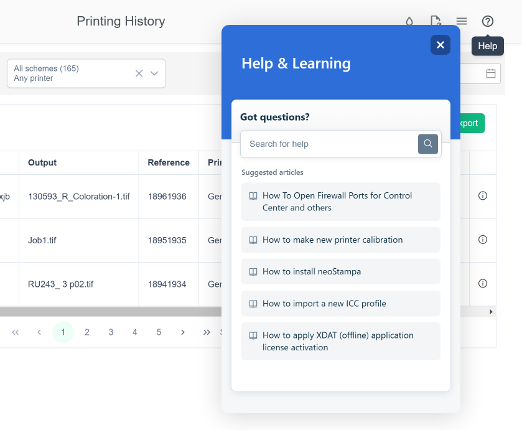Go to page 2
This screenshot has height=430, width=522.
click(87, 332)
